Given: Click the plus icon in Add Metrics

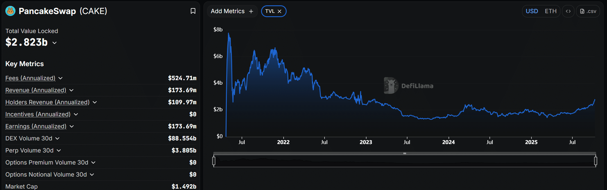Looking at the screenshot, I should 251,11.
